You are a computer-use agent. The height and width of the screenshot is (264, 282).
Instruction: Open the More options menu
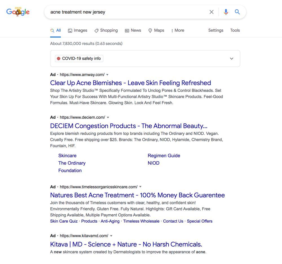pyautogui.click(x=178, y=30)
